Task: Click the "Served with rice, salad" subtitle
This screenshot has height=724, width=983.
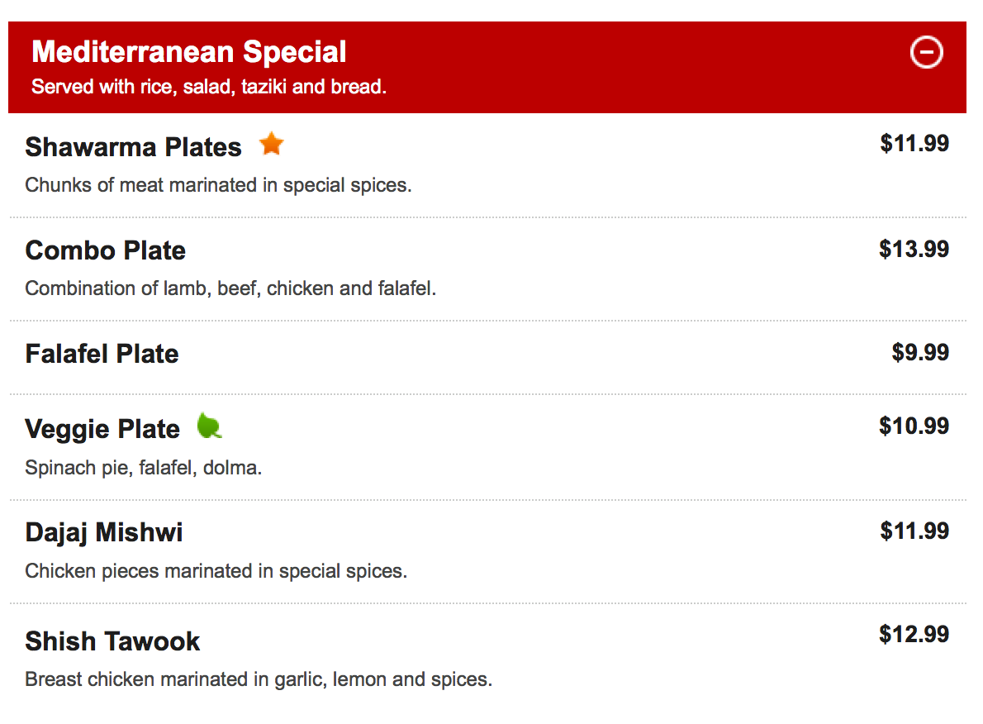Action: coord(208,87)
